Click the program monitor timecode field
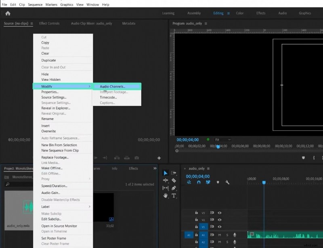Image resolution: width=323 pixels, height=248 pixels. [188, 139]
